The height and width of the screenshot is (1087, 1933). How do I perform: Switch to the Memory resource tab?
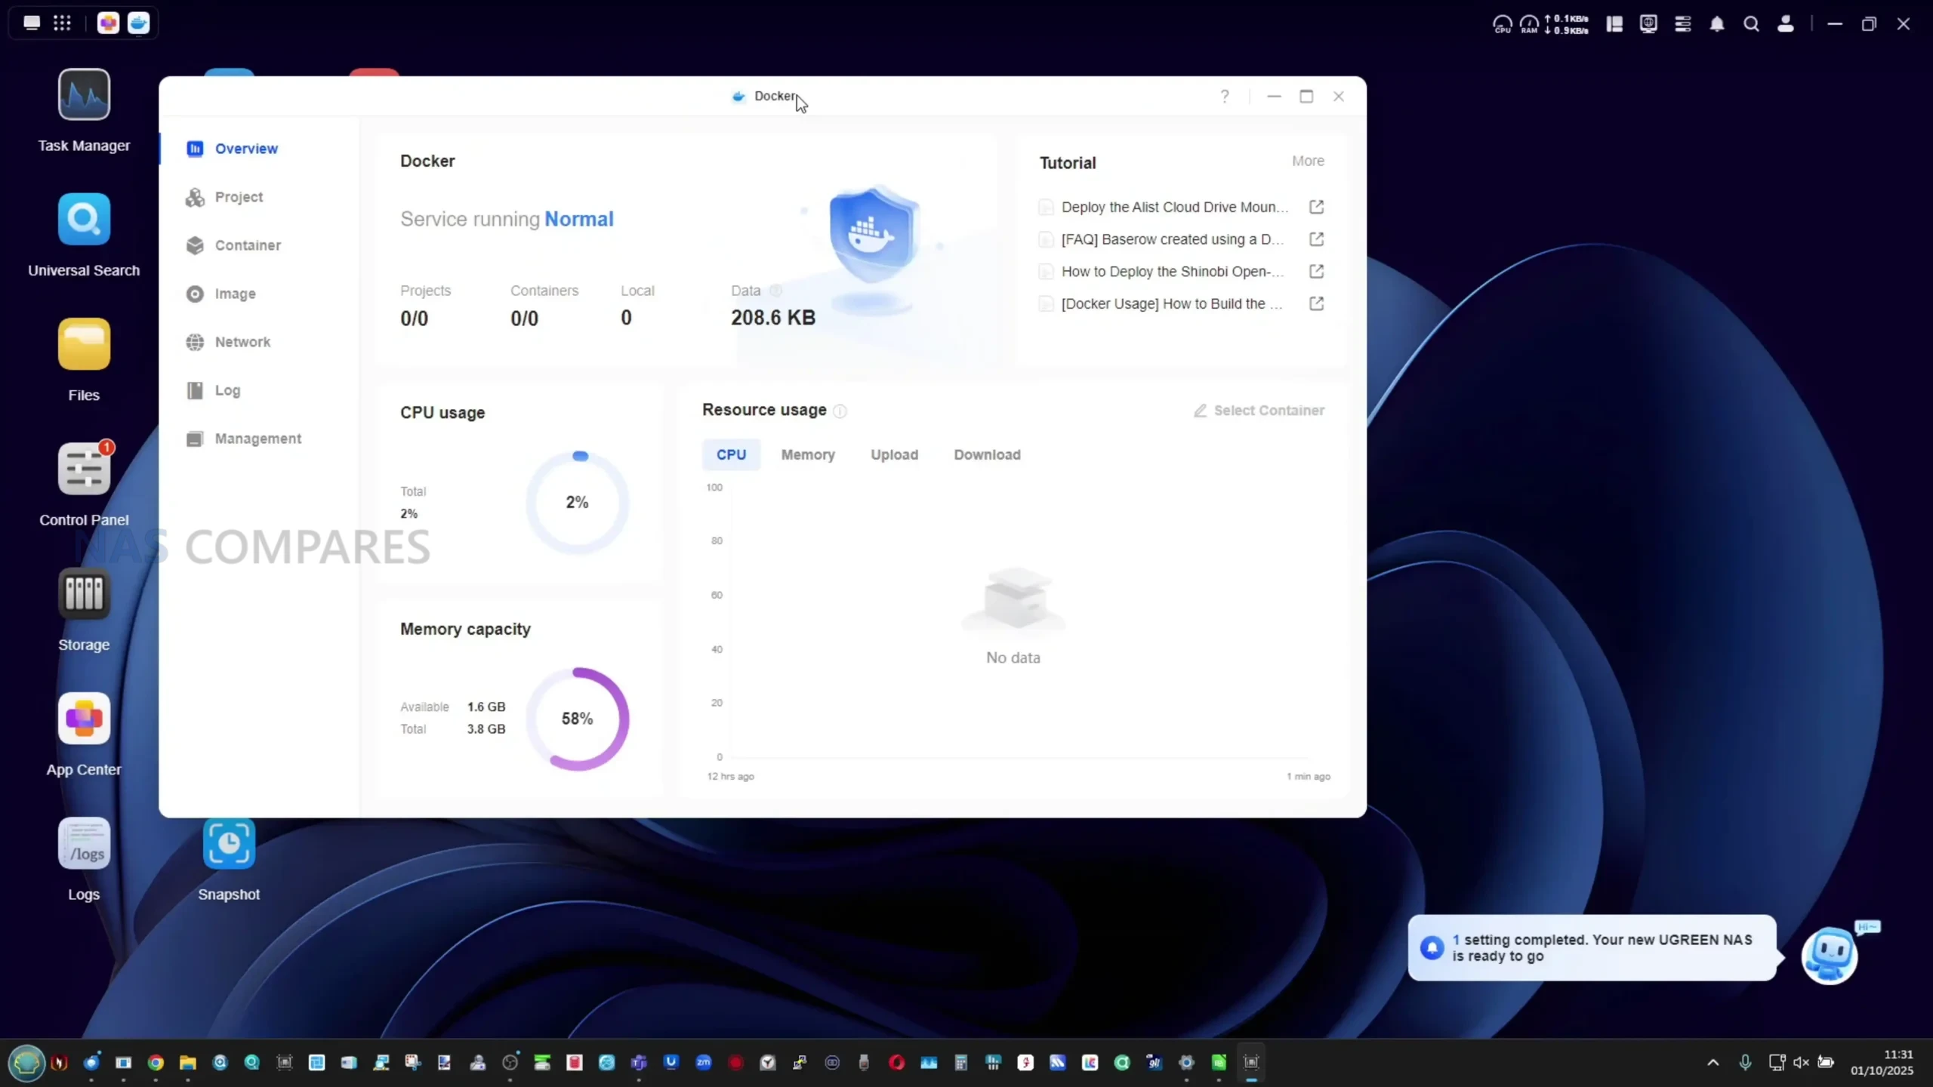tap(807, 454)
